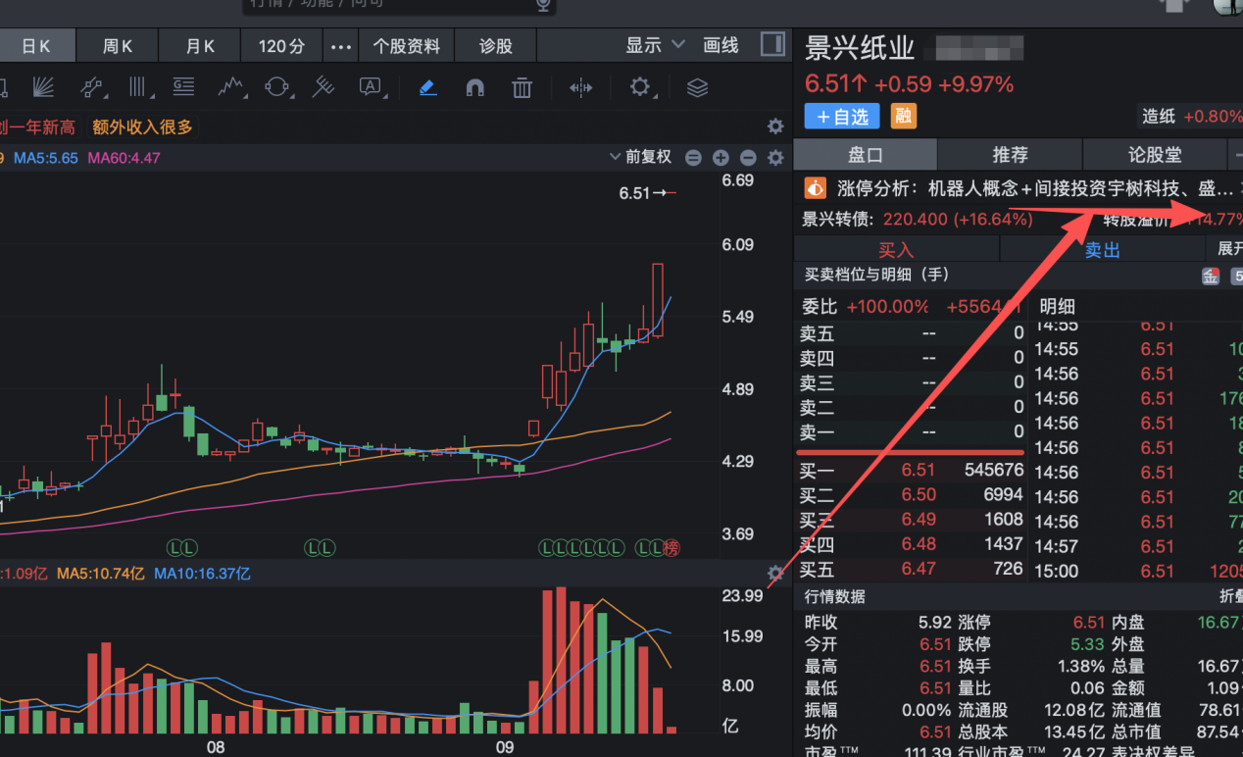Click the 买入 buy button
The image size is (1243, 757).
point(896,250)
